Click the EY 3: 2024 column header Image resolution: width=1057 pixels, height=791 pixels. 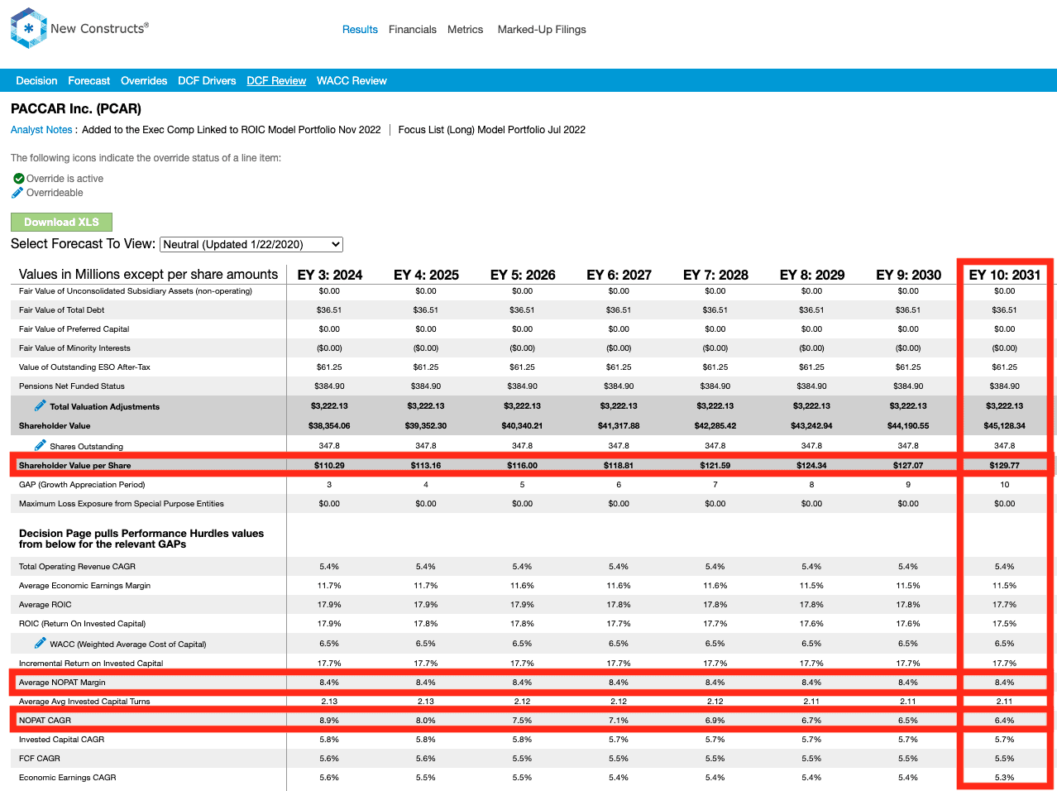point(330,275)
